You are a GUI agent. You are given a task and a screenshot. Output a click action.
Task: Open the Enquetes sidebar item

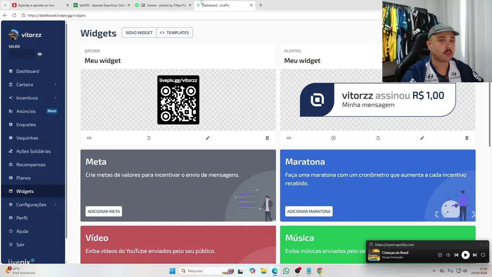[33, 125]
